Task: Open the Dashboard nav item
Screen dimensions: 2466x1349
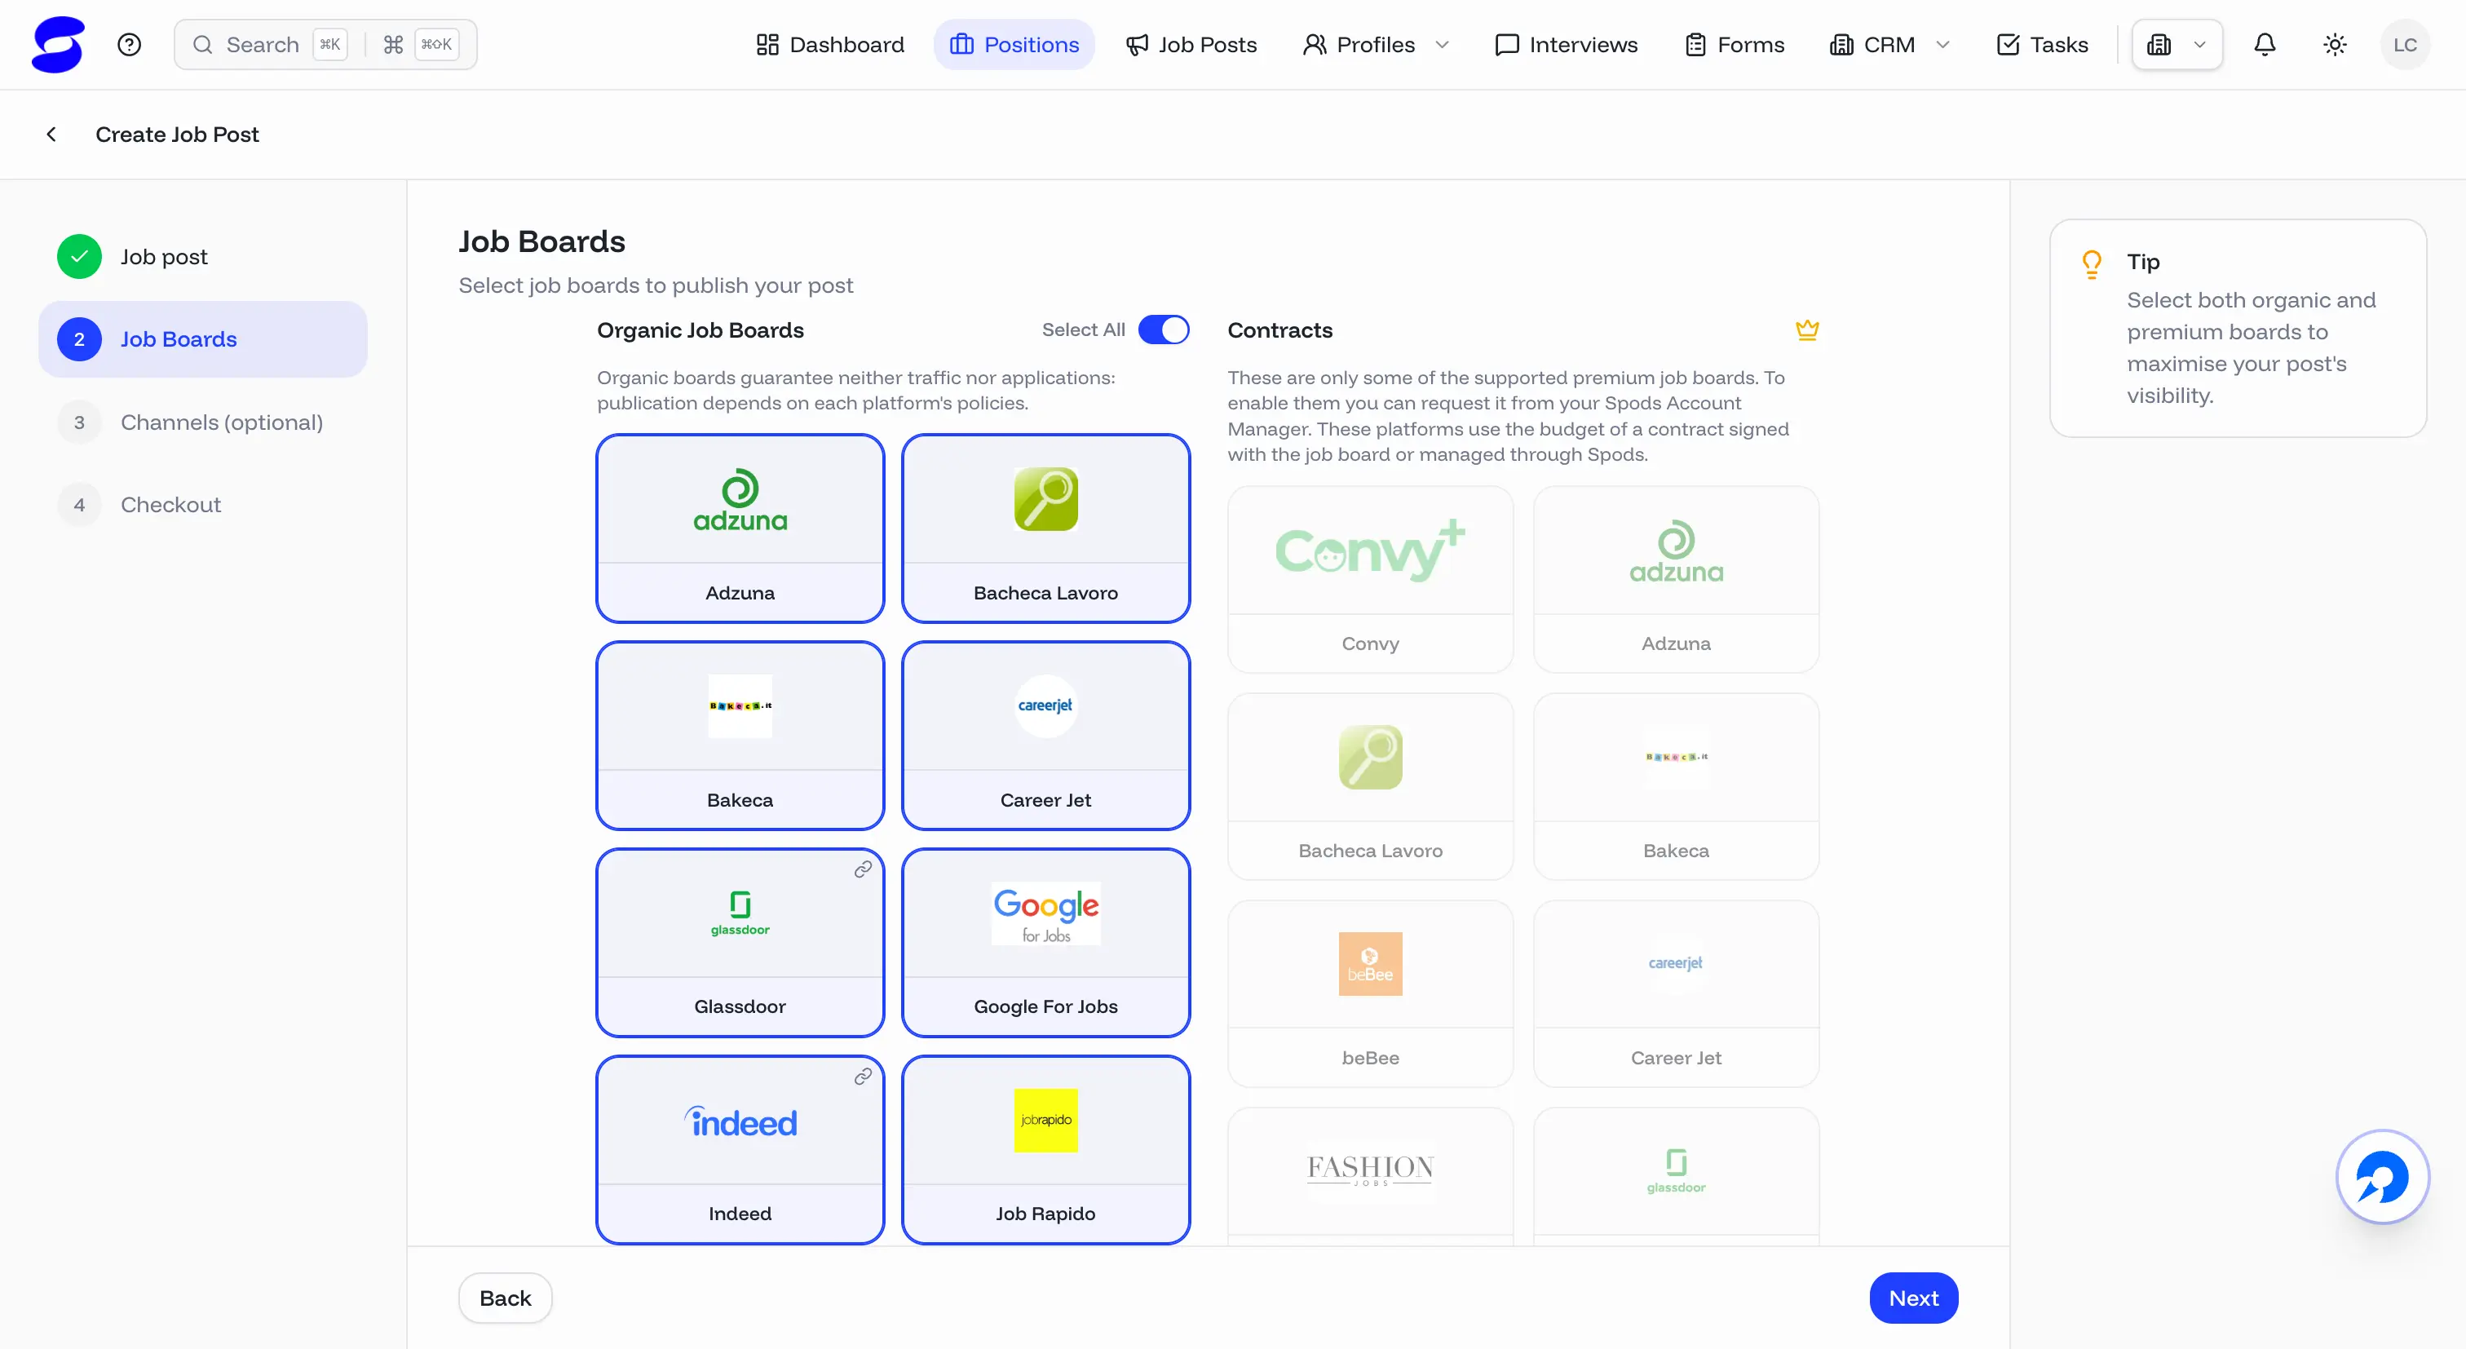Action: (829, 44)
